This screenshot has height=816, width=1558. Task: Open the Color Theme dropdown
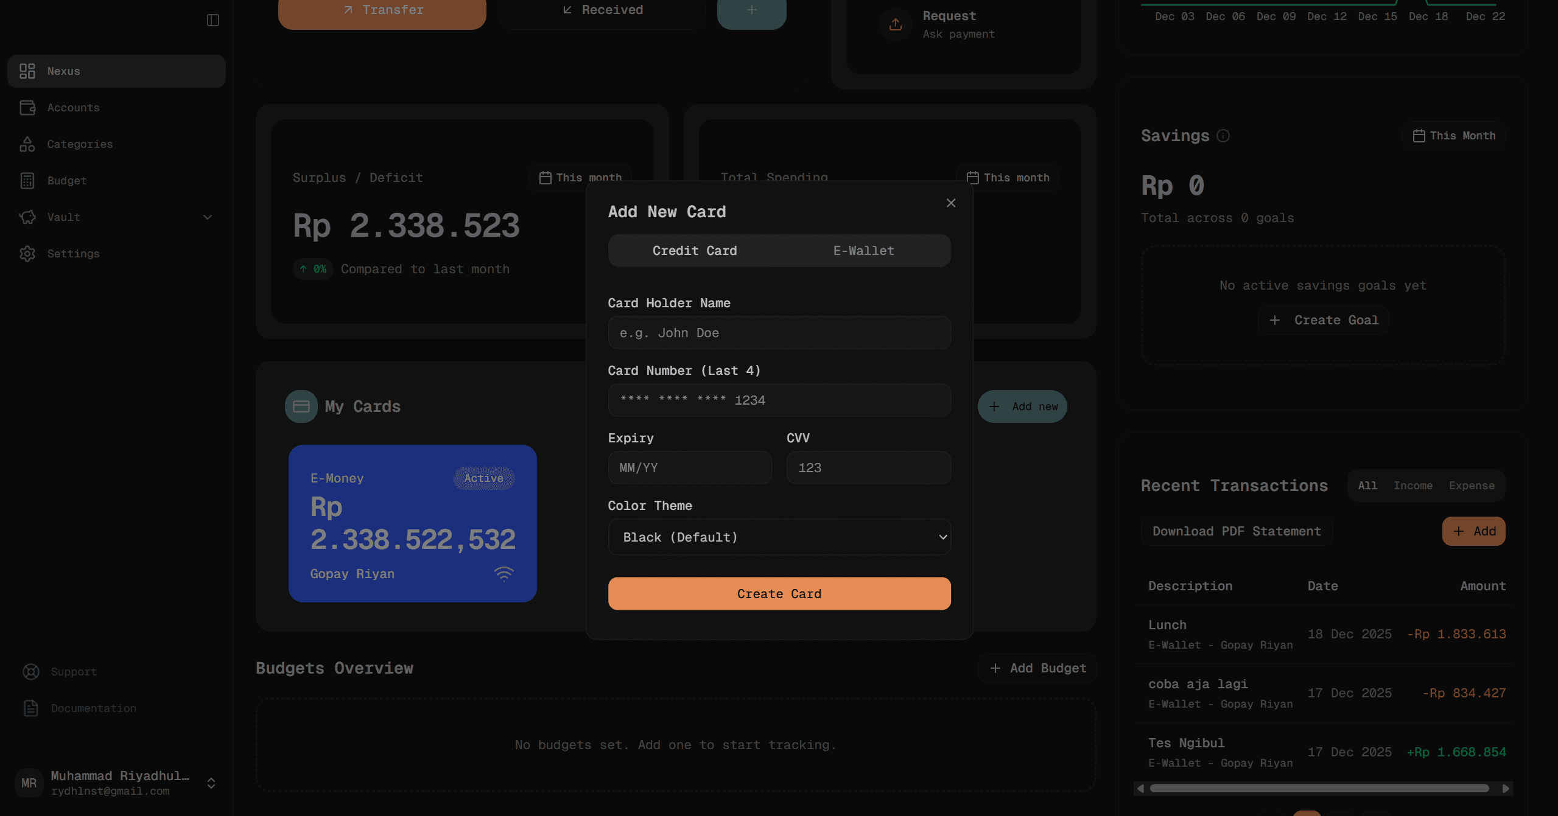[x=779, y=537]
